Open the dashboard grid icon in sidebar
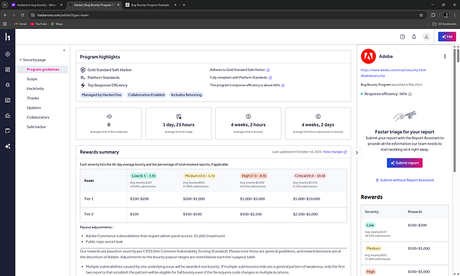Image resolution: width=460 pixels, height=276 pixels. (x=8, y=70)
